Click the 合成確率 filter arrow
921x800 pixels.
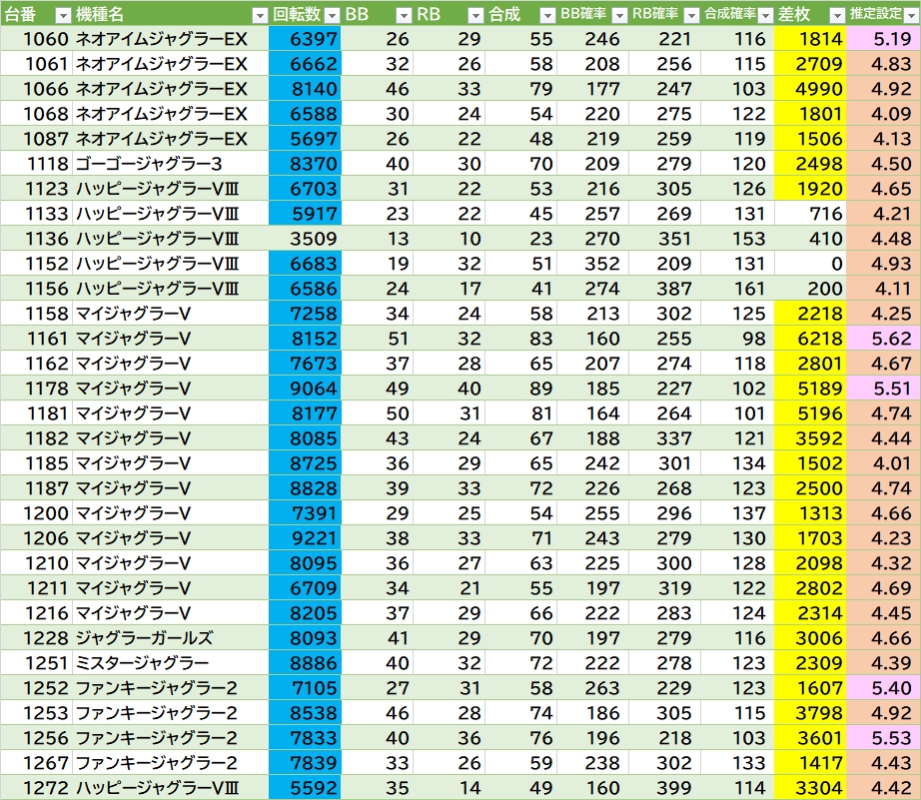click(x=764, y=15)
